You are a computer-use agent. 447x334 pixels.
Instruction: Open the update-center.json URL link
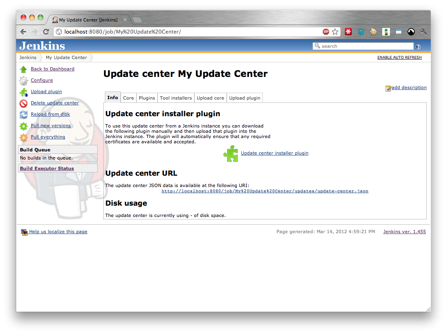pos(265,191)
